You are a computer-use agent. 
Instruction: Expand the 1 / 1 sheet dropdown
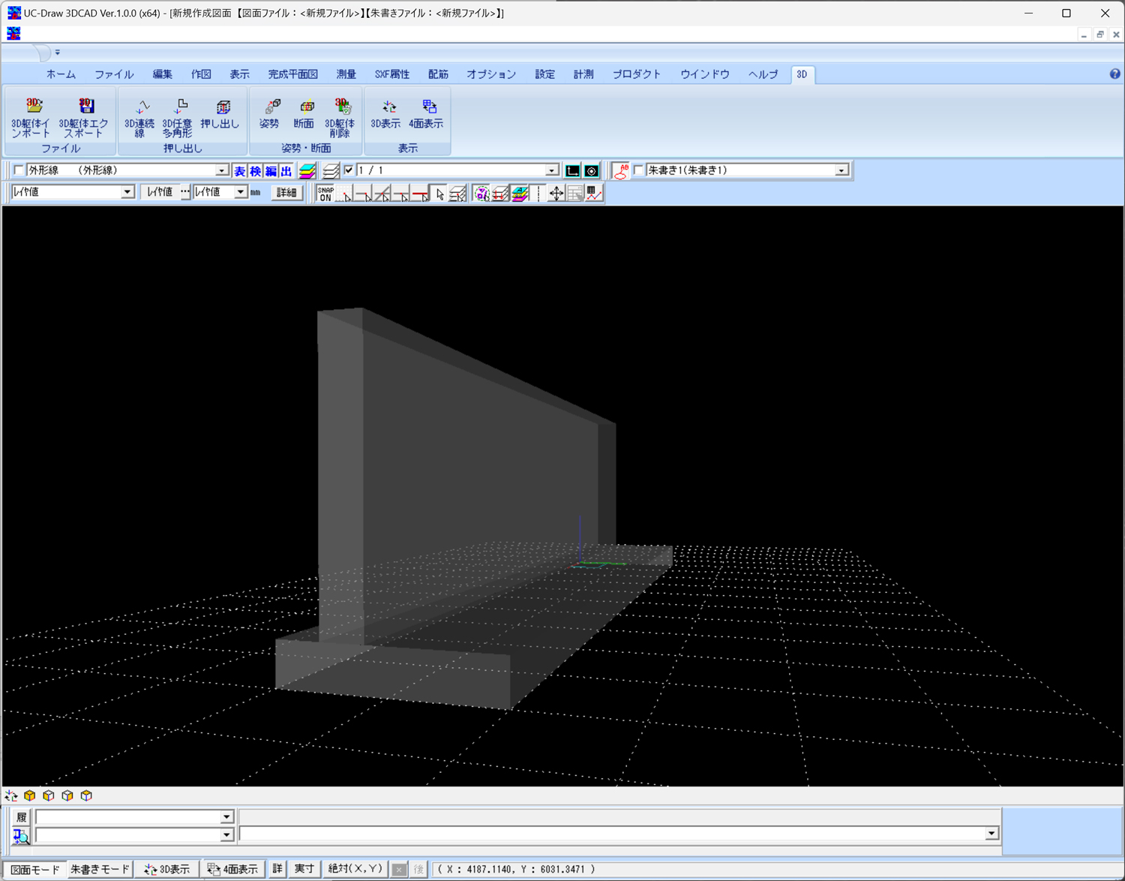tap(552, 170)
